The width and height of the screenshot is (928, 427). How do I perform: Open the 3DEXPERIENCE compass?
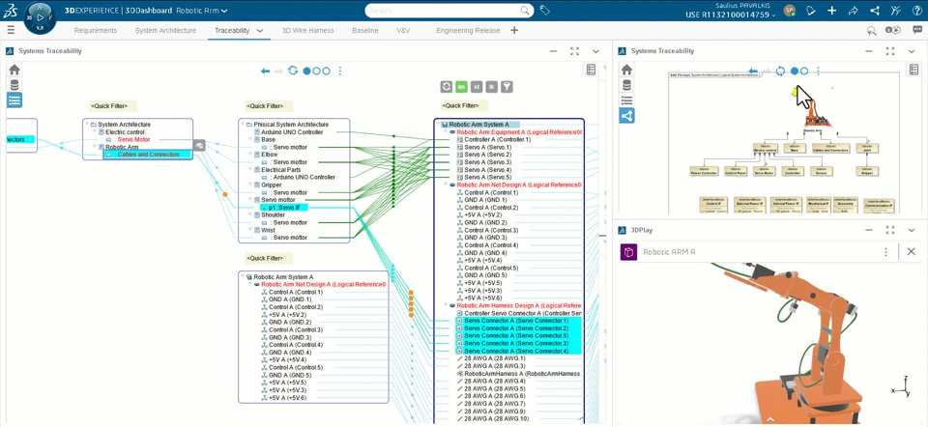pyautogui.click(x=41, y=17)
